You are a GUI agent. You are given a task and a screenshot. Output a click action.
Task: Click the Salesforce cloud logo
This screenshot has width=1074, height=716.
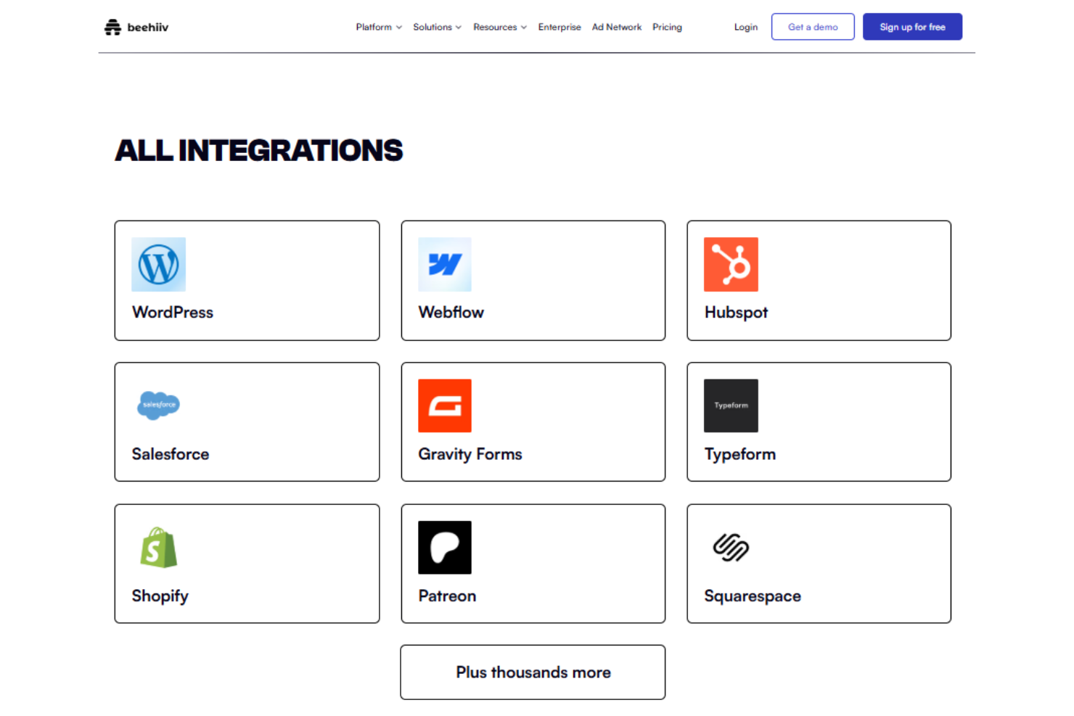pos(158,406)
